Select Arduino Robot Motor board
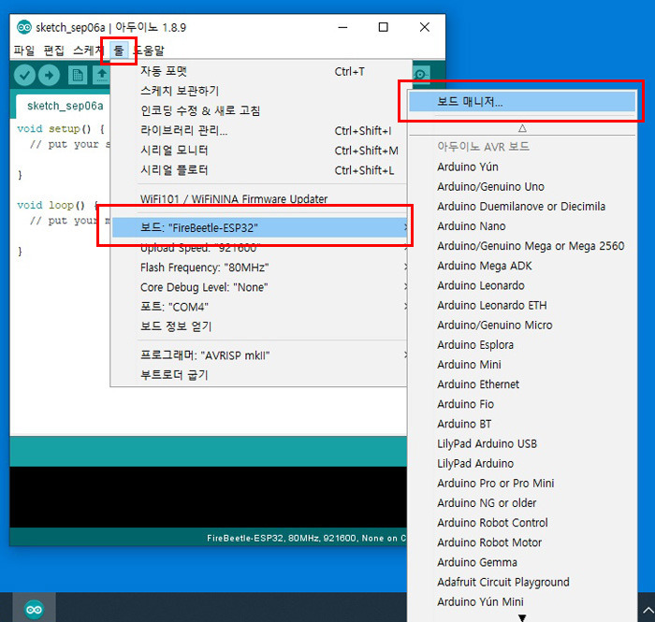 [x=522, y=542]
